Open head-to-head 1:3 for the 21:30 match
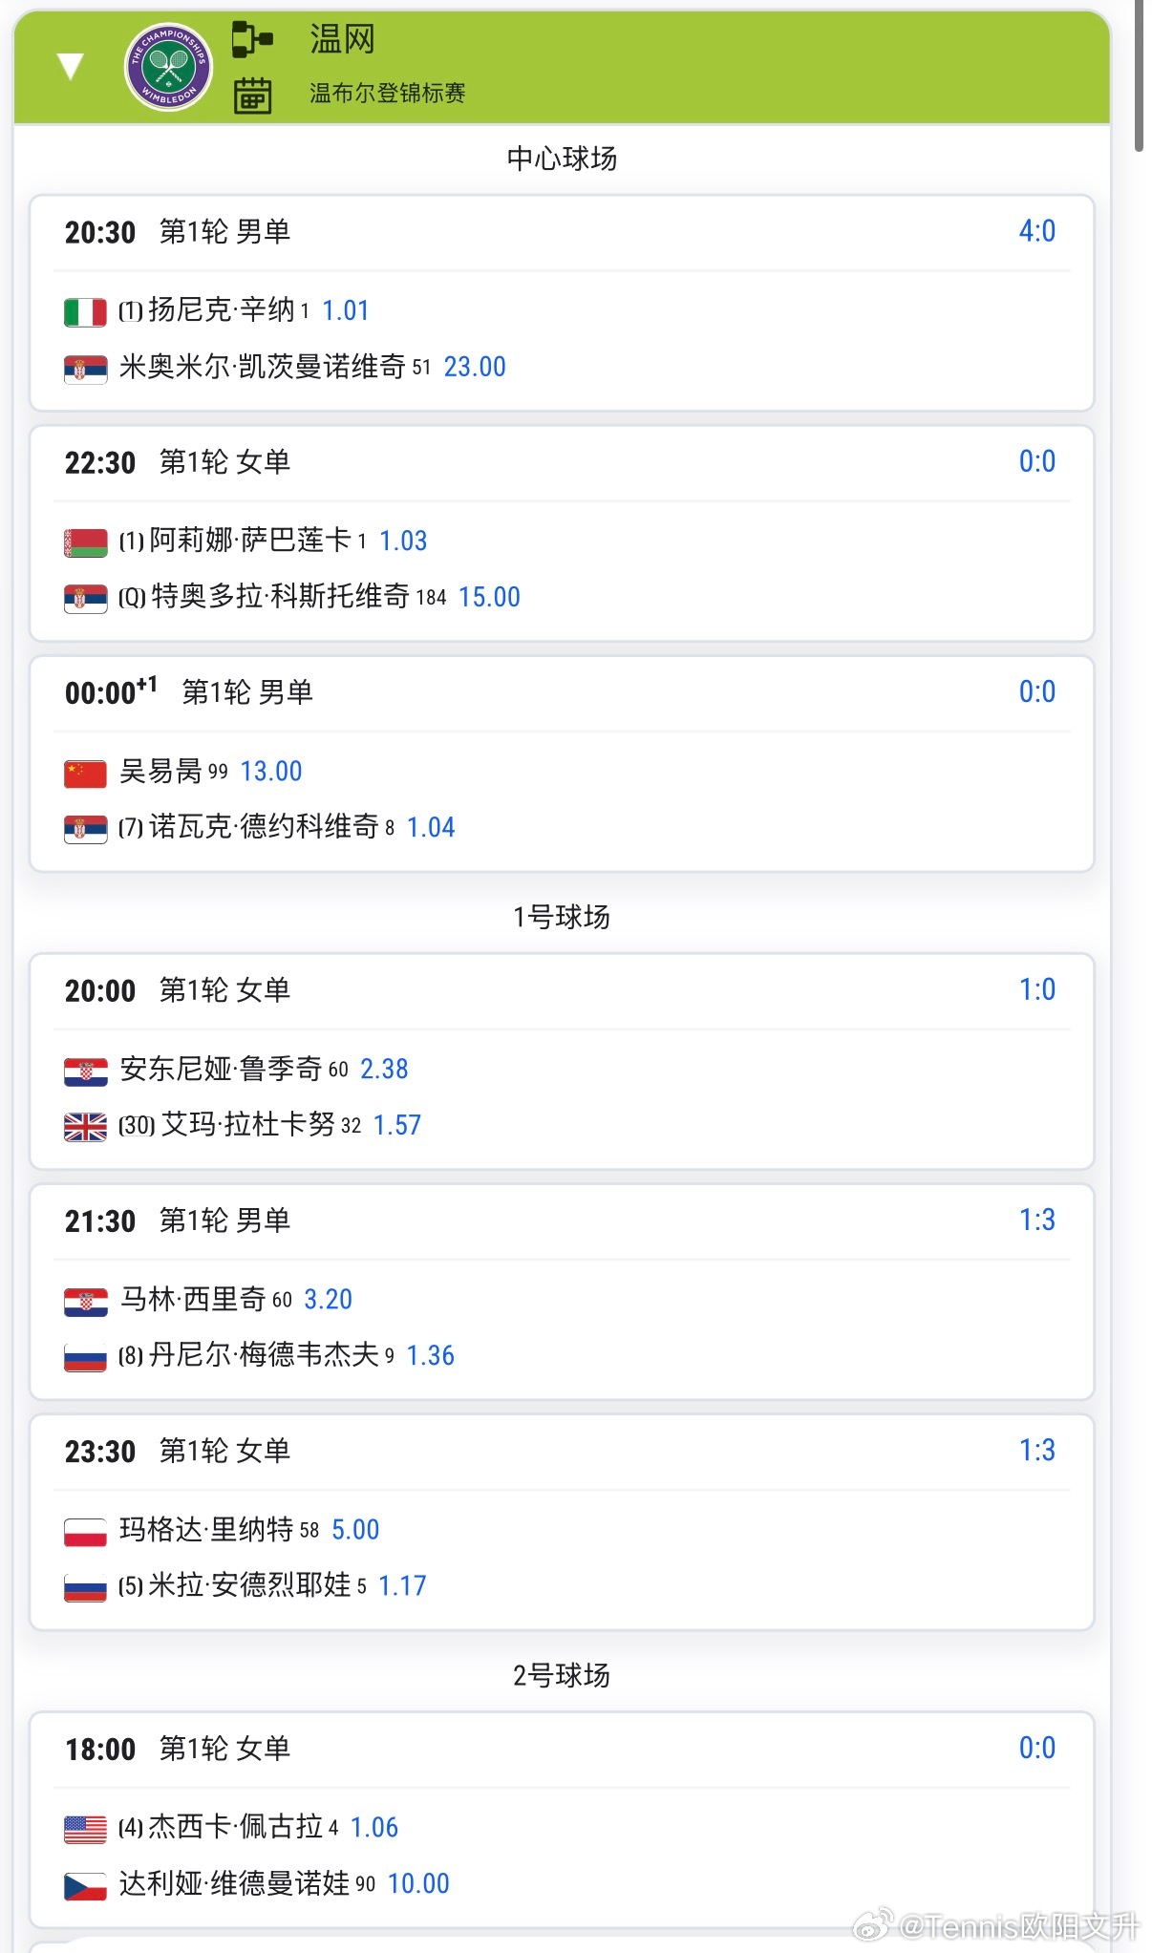The height and width of the screenshot is (1953, 1152). click(1036, 1221)
